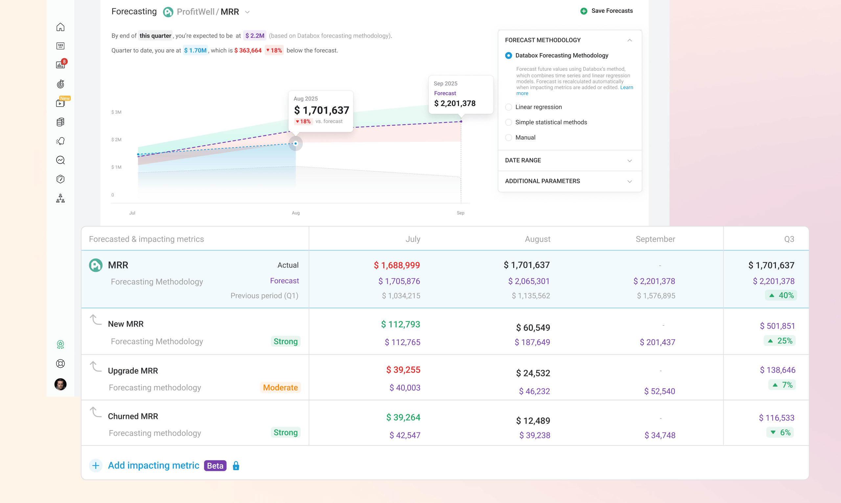Click the user profile avatar
This screenshot has height=503, width=841.
point(60,384)
